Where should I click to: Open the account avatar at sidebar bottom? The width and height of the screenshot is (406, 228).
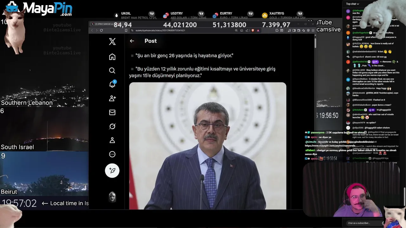(112, 197)
